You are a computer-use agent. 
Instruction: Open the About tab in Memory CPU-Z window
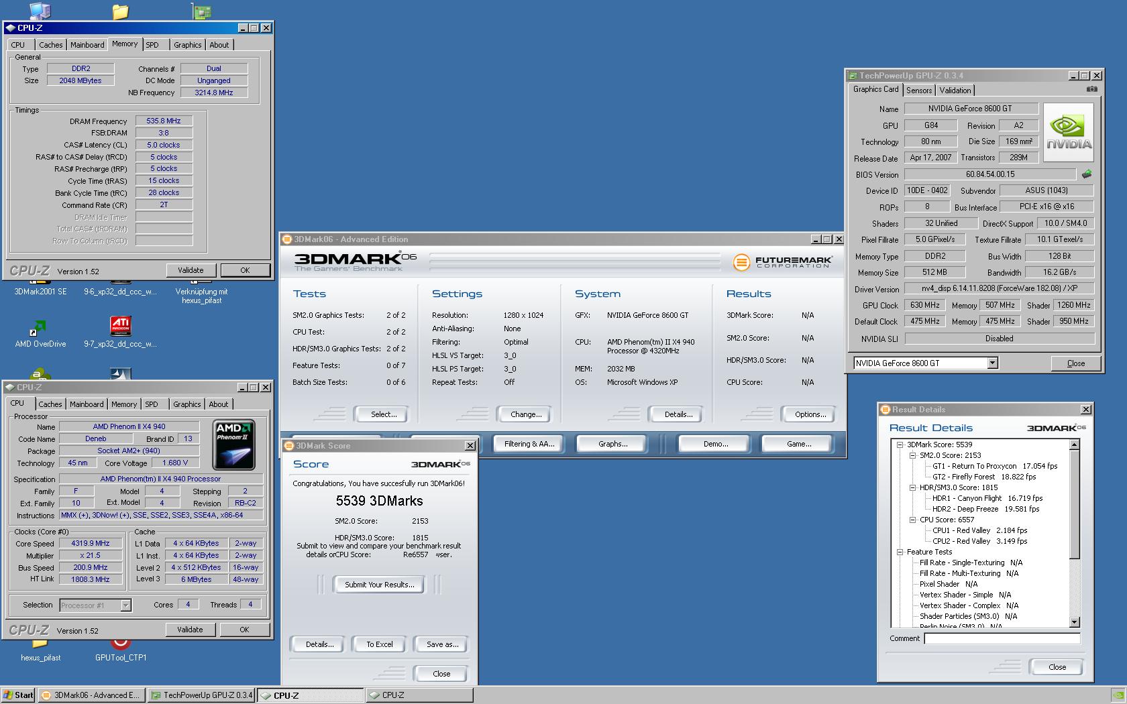point(219,45)
